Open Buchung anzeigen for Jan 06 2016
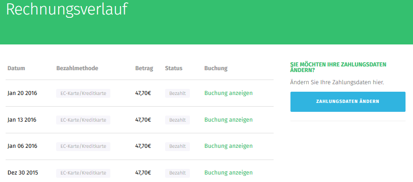This screenshot has height=182, width=413. [228, 146]
